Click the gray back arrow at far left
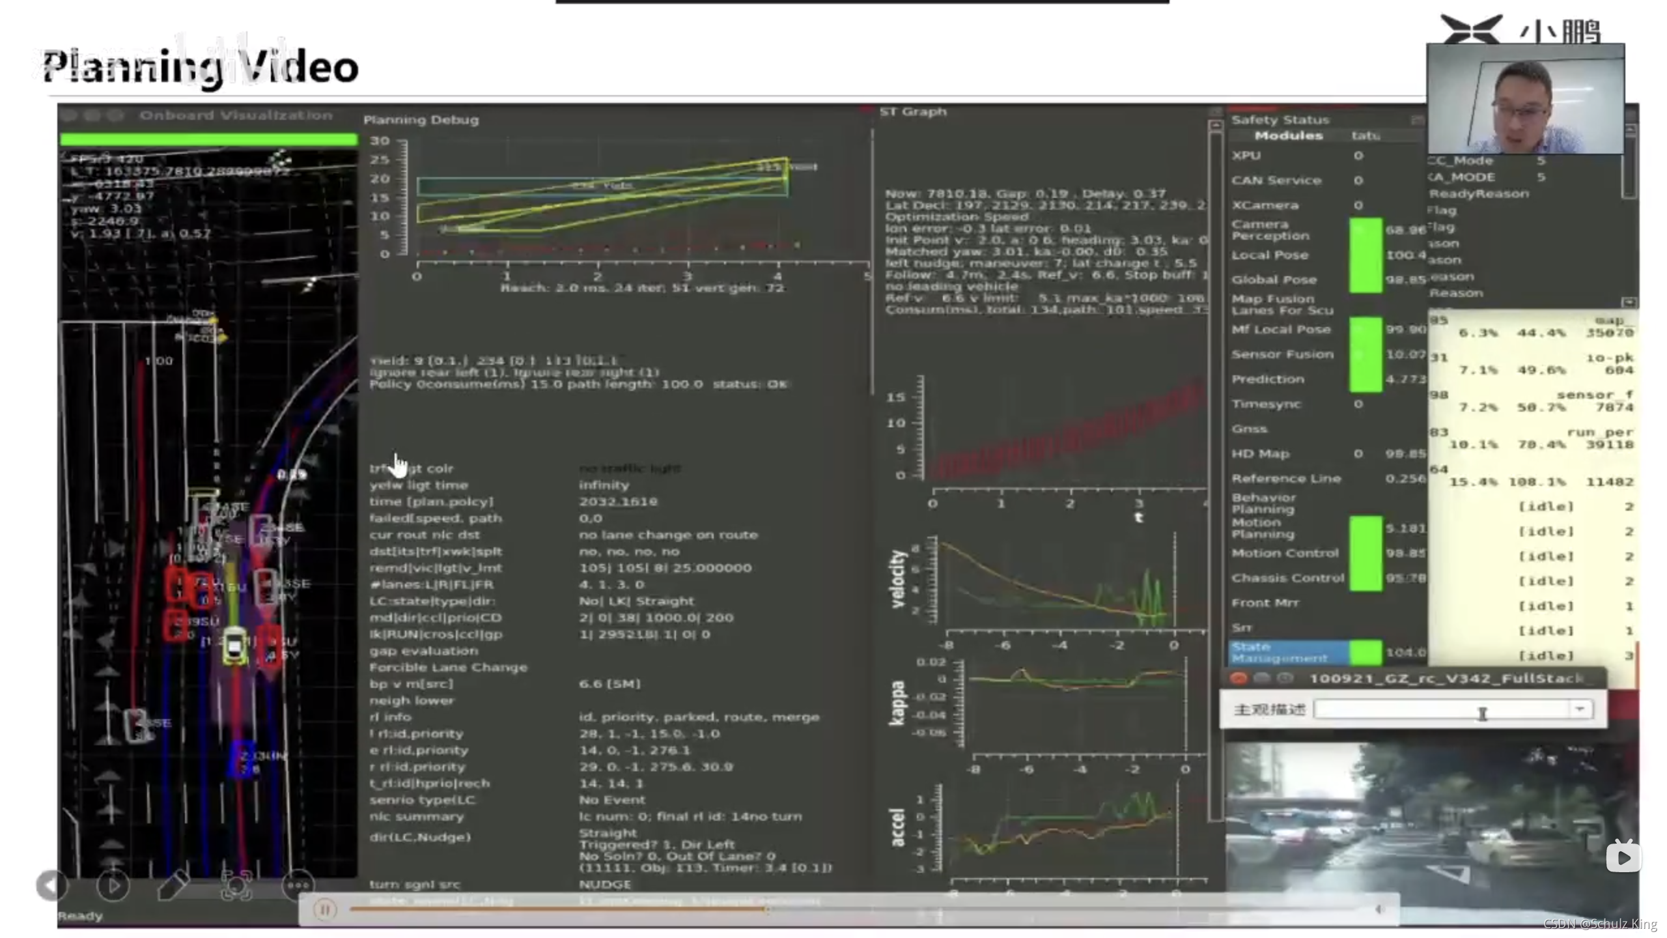 click(51, 885)
